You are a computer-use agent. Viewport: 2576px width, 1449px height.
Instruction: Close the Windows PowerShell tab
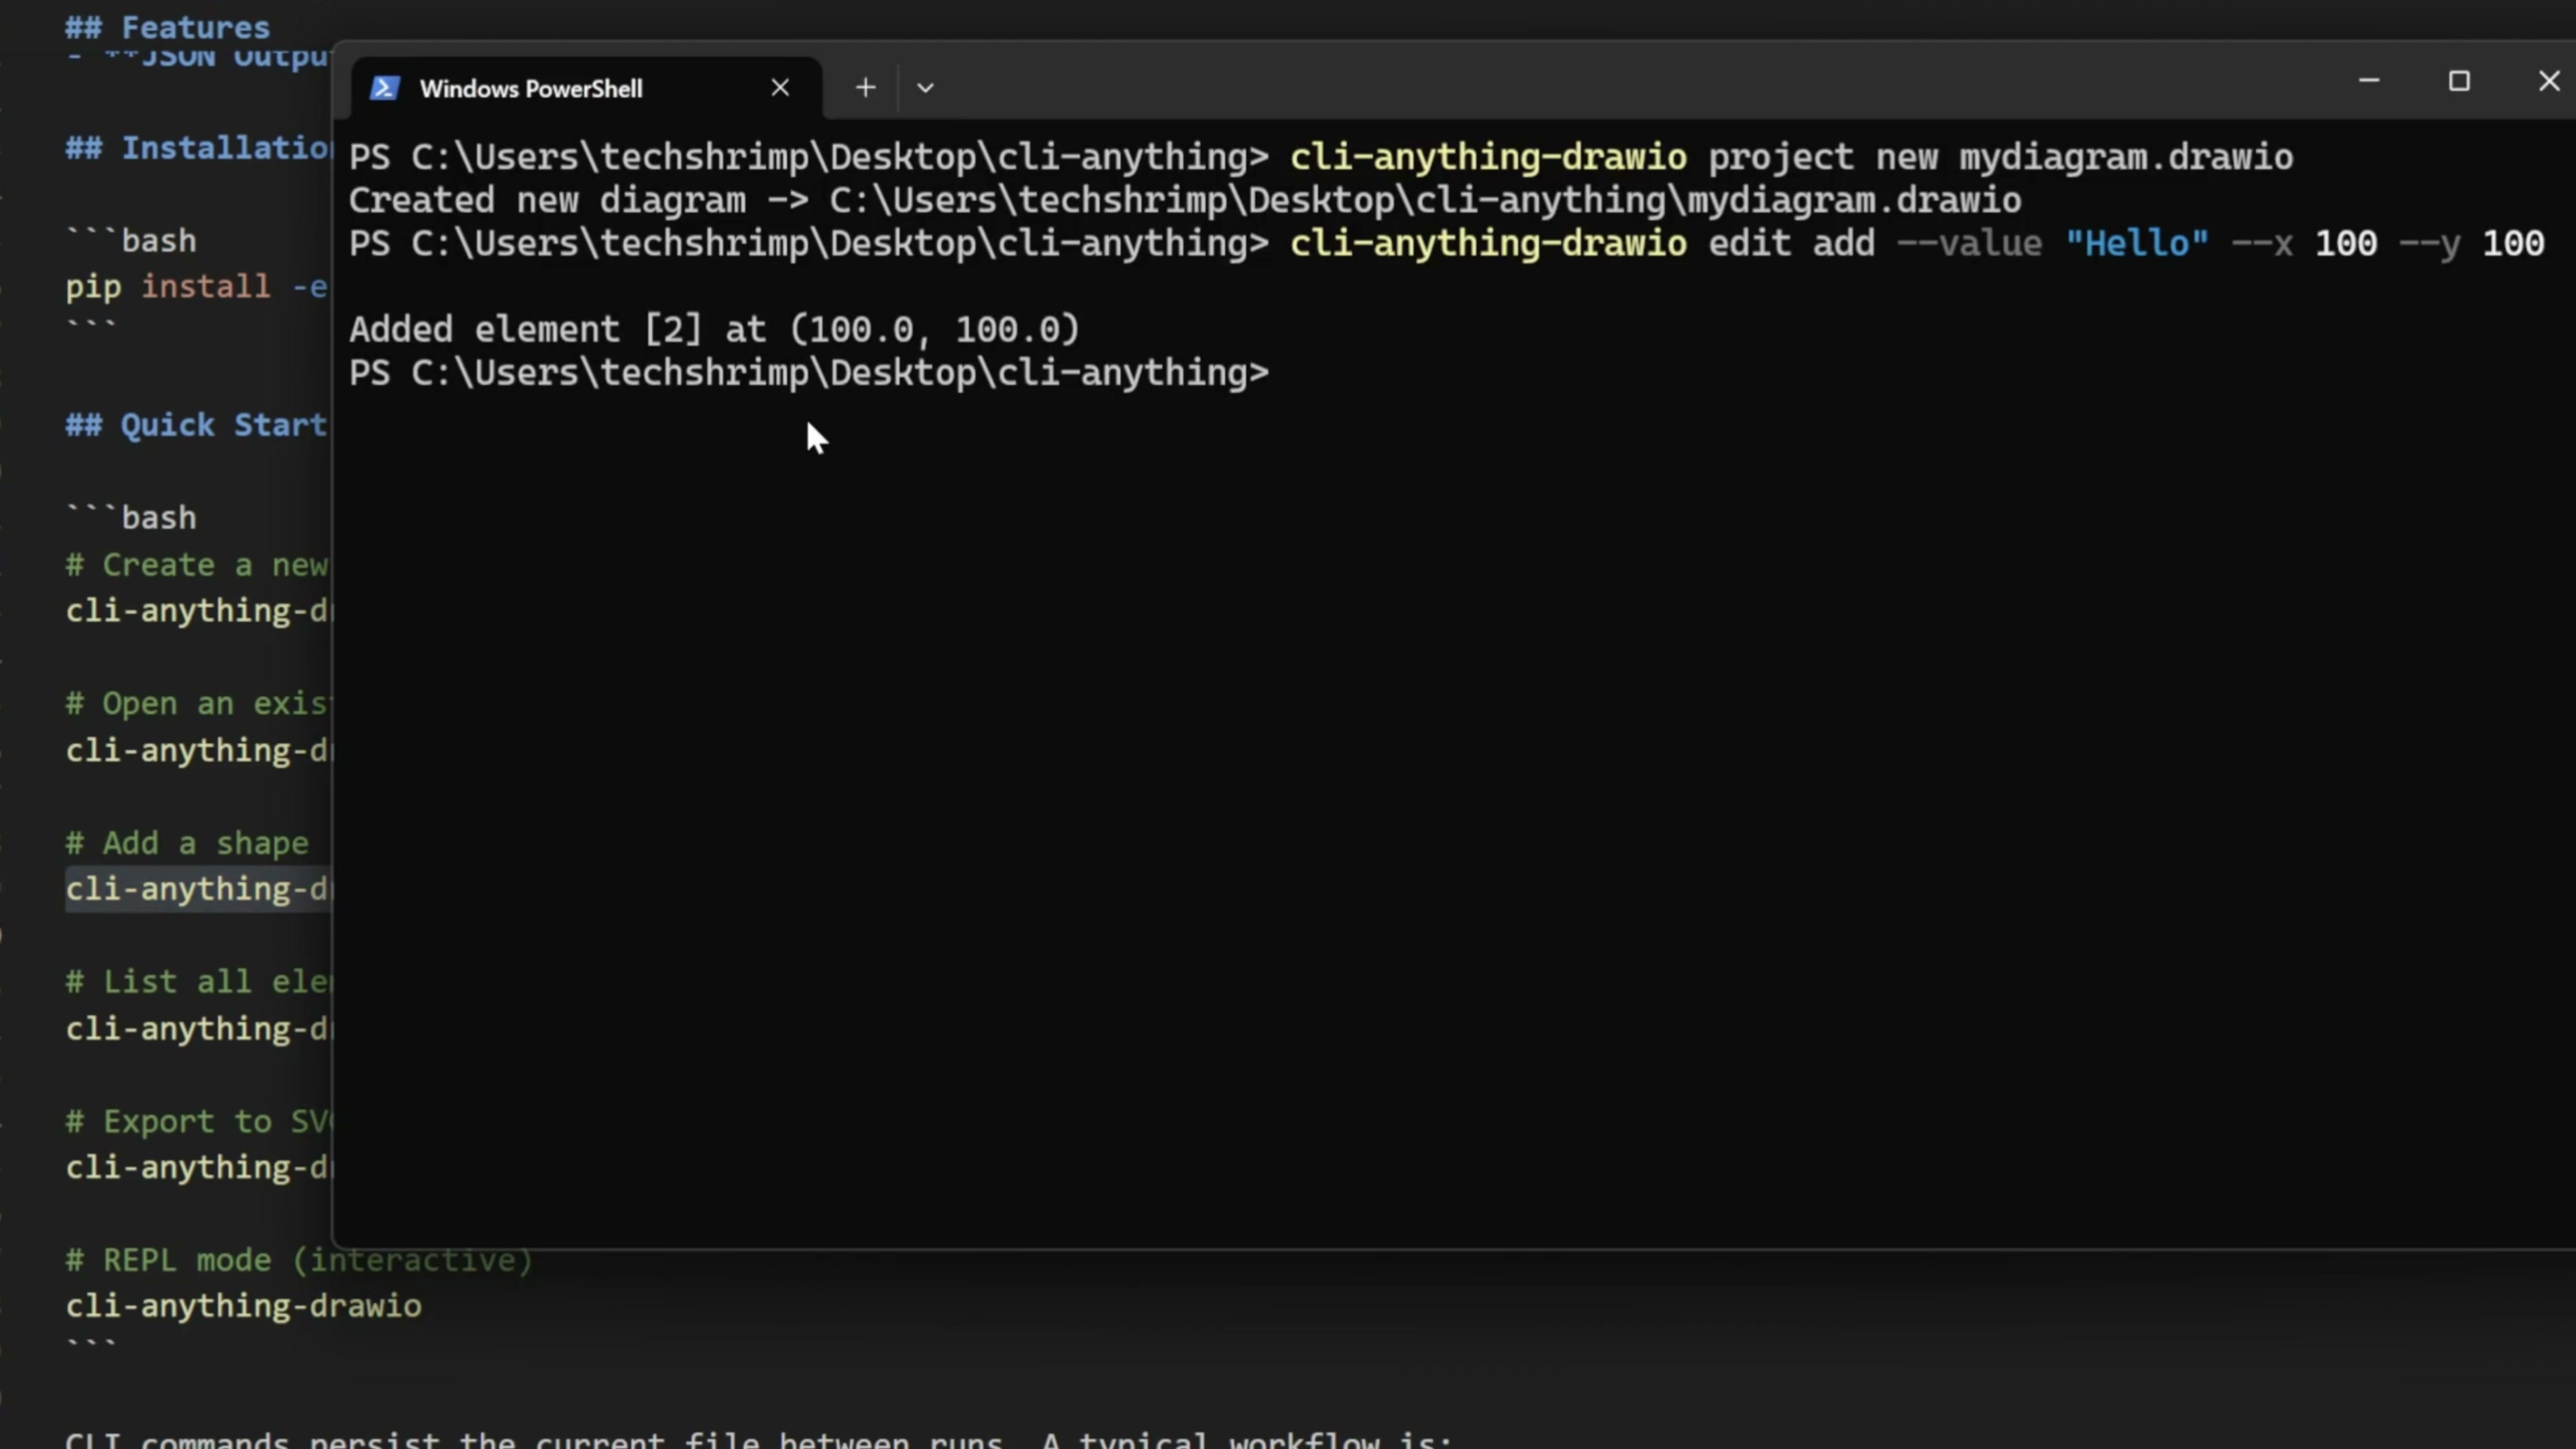780,88
